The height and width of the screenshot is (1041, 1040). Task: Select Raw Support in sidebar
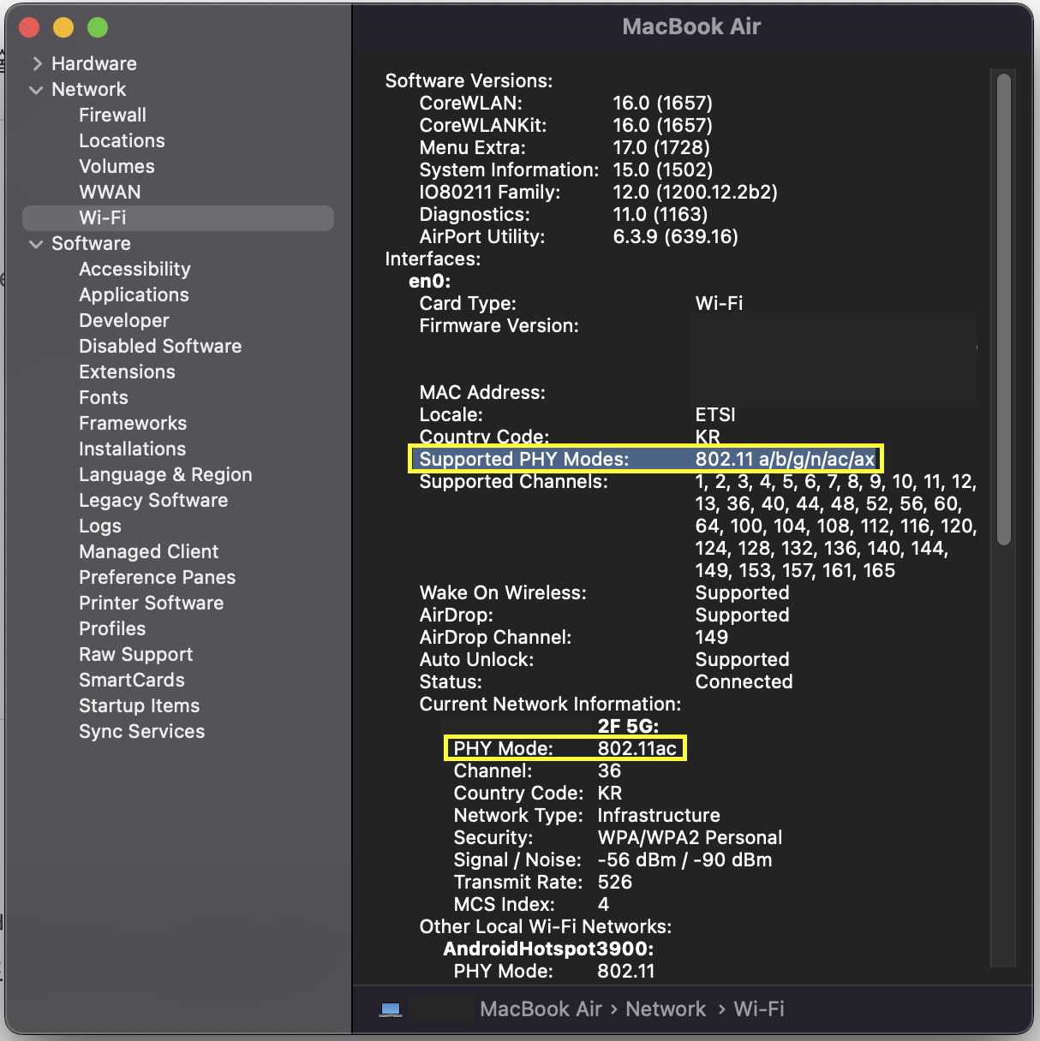pyautogui.click(x=135, y=654)
